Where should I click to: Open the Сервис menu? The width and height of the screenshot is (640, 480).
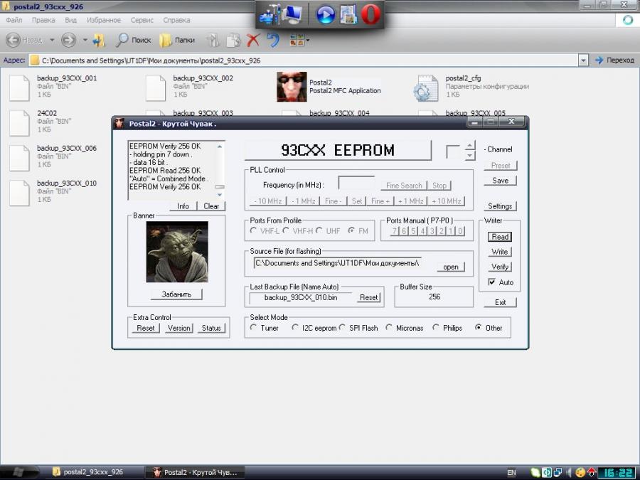142,20
